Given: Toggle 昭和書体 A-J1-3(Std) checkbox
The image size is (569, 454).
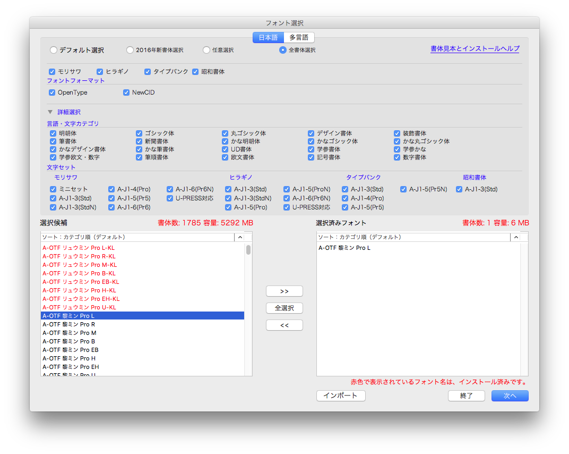Looking at the screenshot, I should (459, 189).
